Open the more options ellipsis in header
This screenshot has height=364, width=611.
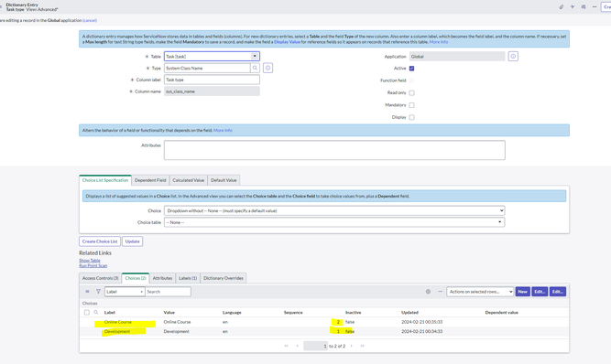pyautogui.click(x=595, y=7)
